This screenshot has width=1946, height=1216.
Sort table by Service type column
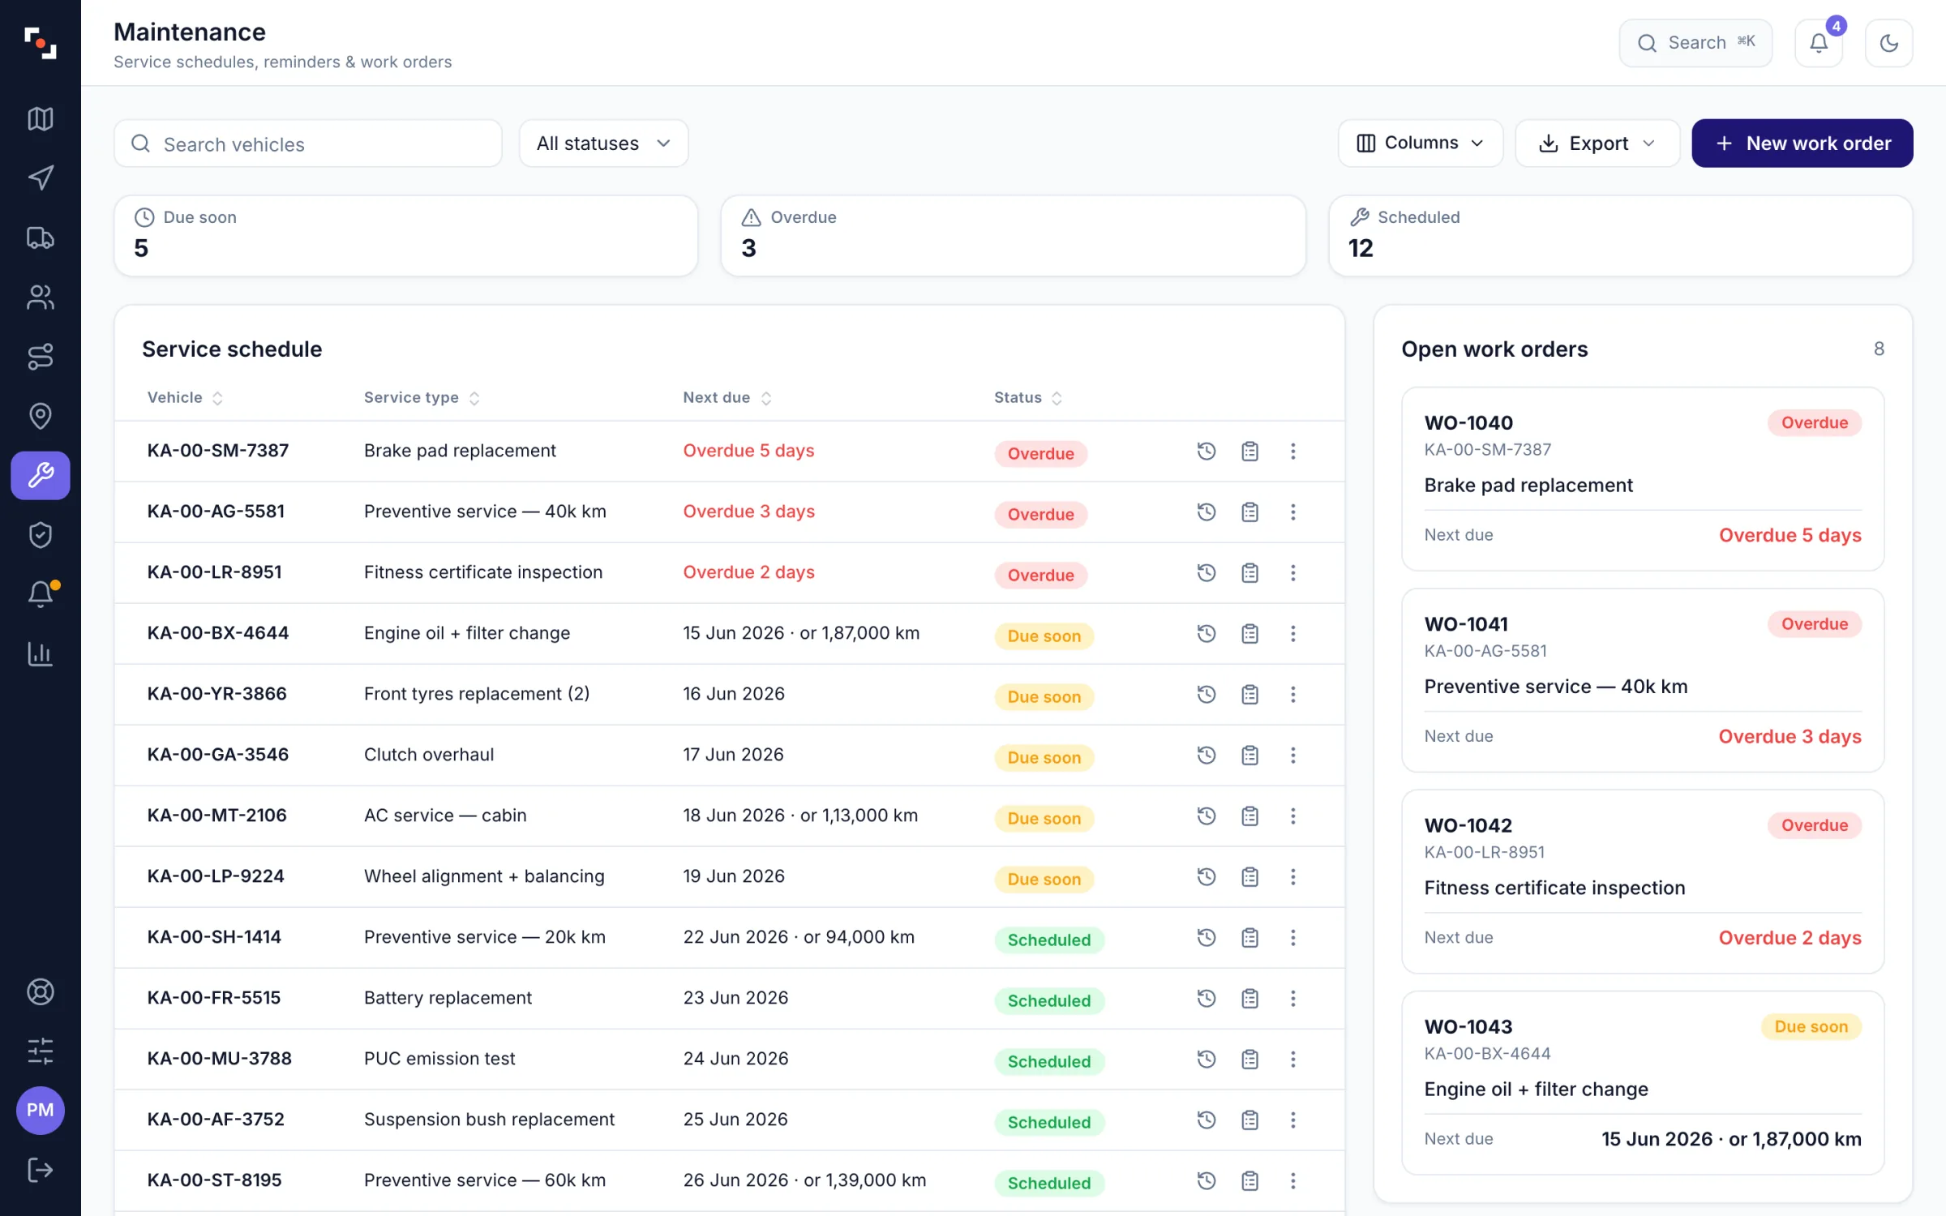(422, 397)
